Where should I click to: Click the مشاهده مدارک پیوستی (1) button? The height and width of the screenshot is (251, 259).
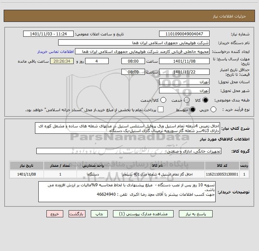coord(143,214)
